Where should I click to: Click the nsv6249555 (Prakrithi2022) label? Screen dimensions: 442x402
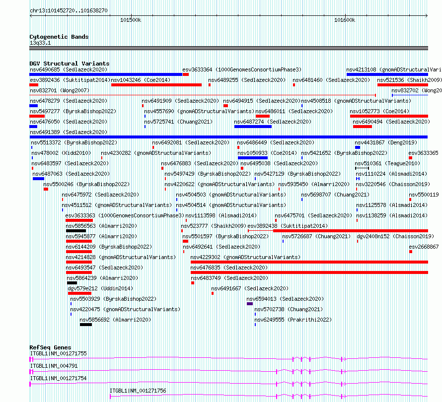293,320
